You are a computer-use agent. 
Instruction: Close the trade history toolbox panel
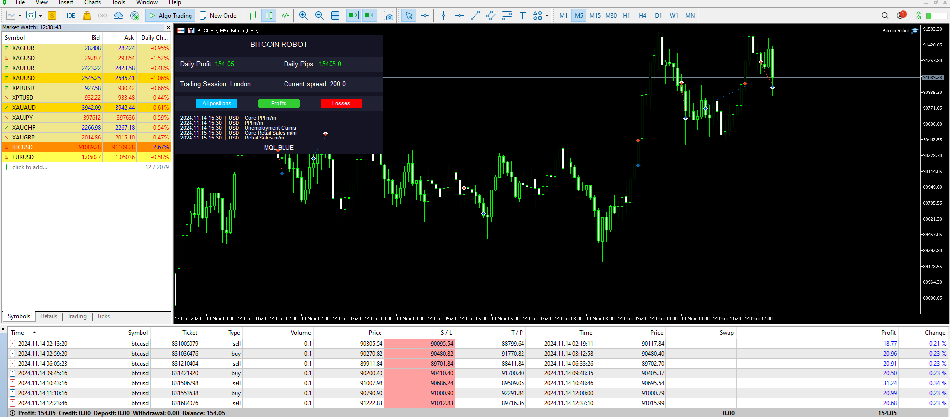[3, 329]
